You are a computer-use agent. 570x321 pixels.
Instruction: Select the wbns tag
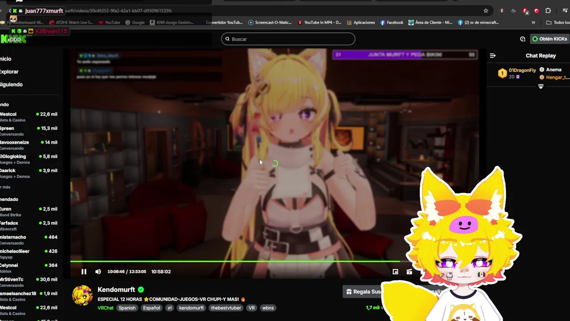pyautogui.click(x=268, y=308)
